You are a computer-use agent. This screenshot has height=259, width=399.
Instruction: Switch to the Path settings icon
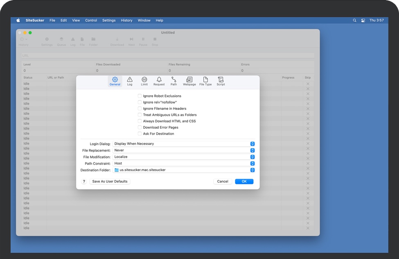point(174,81)
